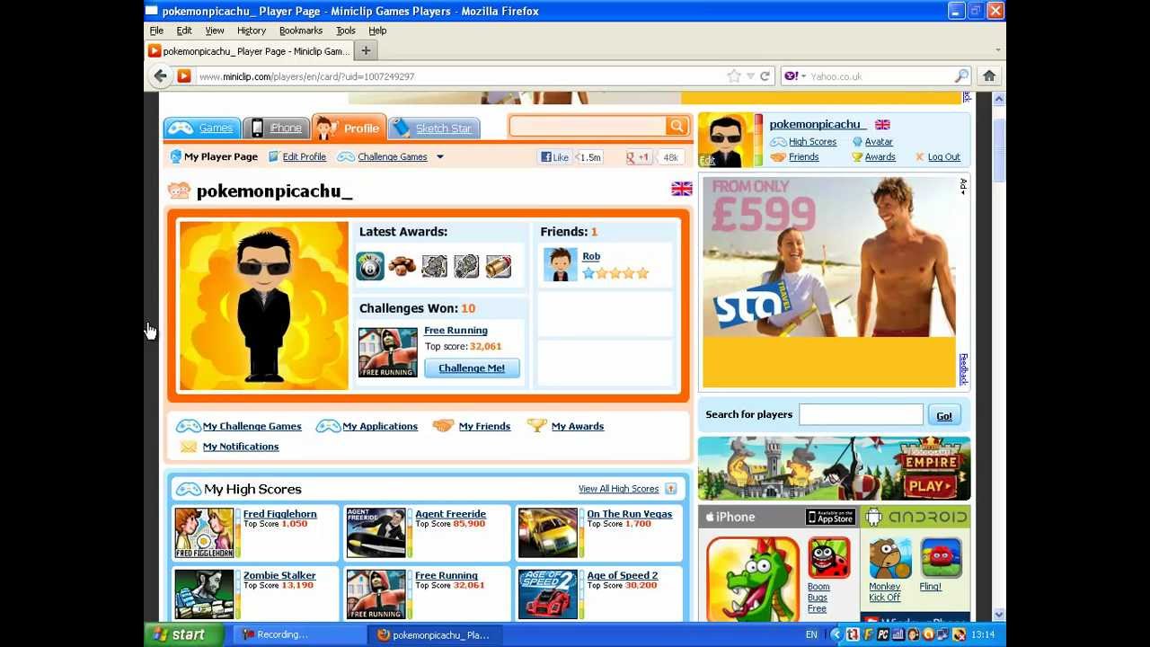
Task: Click the Empire Play banner
Action: click(834, 468)
